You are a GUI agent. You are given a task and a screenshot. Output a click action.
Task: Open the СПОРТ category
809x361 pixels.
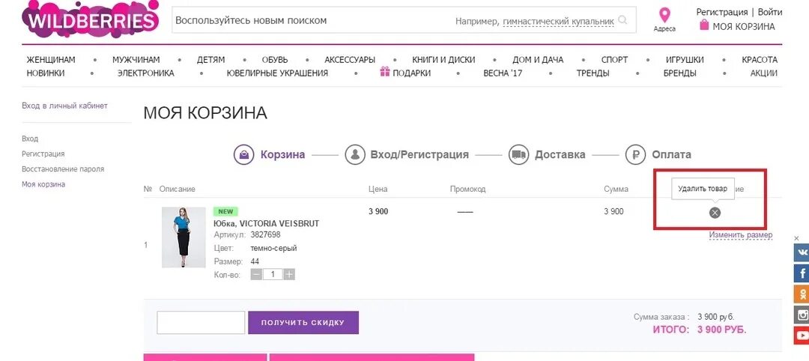click(614, 60)
